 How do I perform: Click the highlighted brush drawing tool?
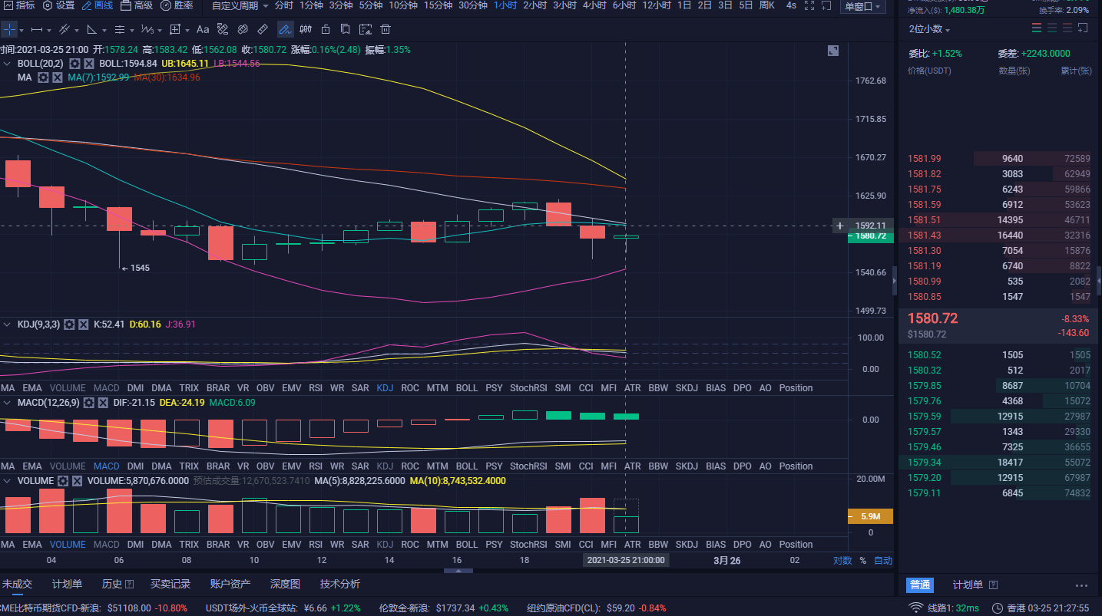pyautogui.click(x=285, y=30)
